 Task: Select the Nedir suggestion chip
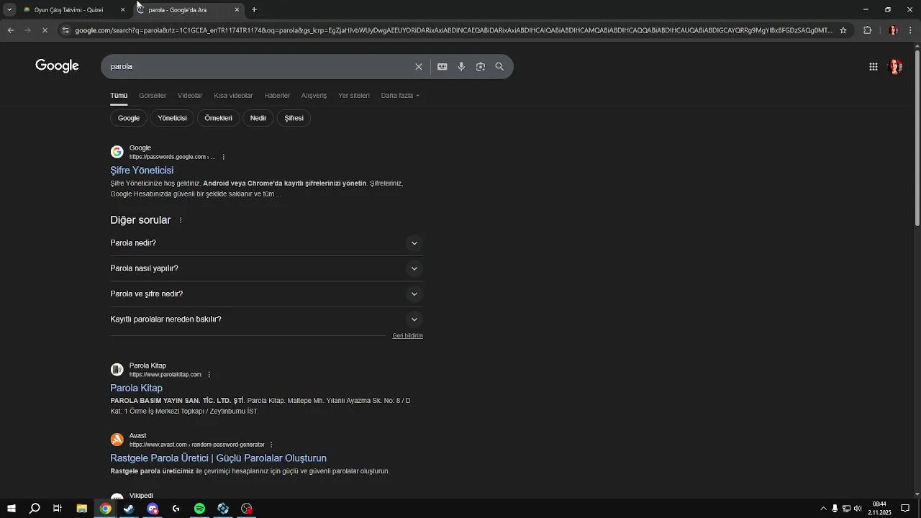click(258, 118)
